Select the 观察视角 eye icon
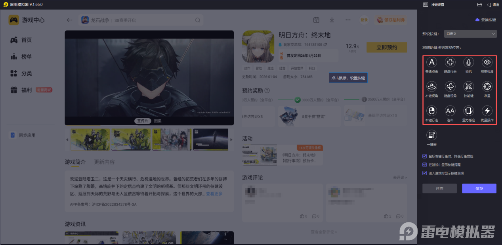Viewport: 502px width, 245px height. click(487, 62)
